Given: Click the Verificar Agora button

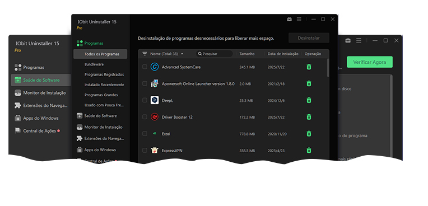Looking at the screenshot, I should pos(370,62).
